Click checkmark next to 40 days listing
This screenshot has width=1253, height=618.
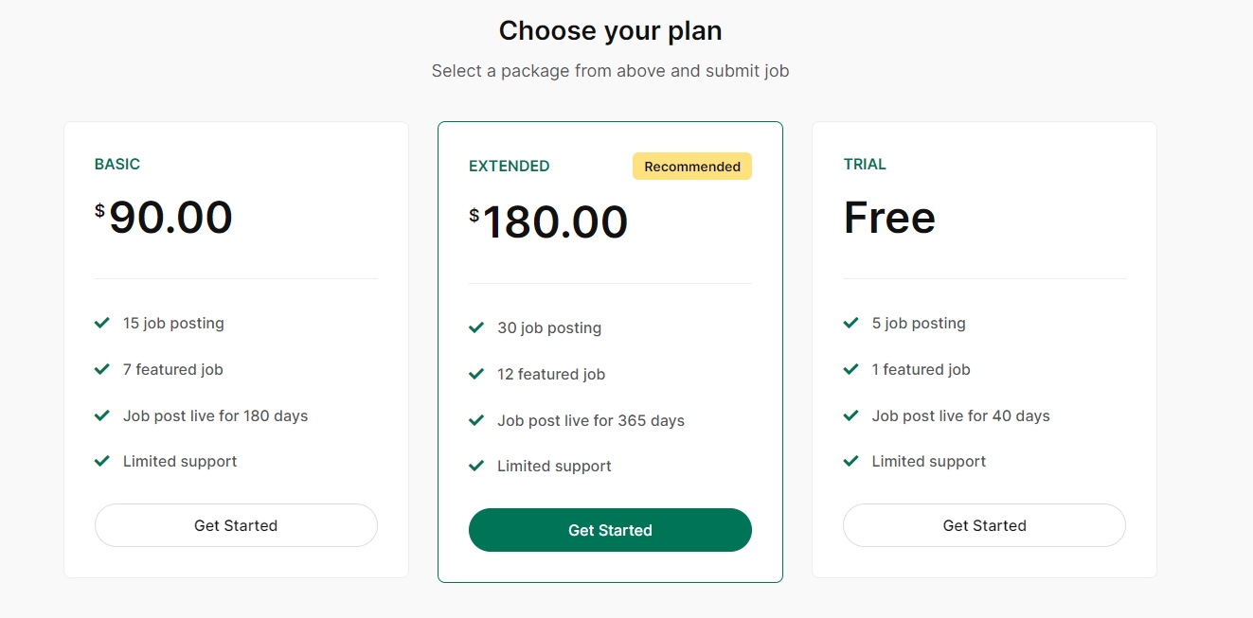coord(851,415)
